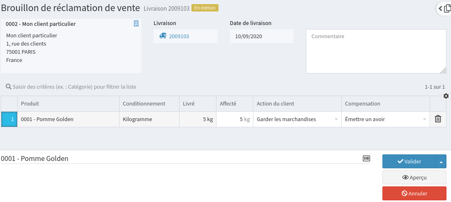Screen dimensions: 451x202
Task: Click the Affecté quantity field
Action: coord(235,119)
